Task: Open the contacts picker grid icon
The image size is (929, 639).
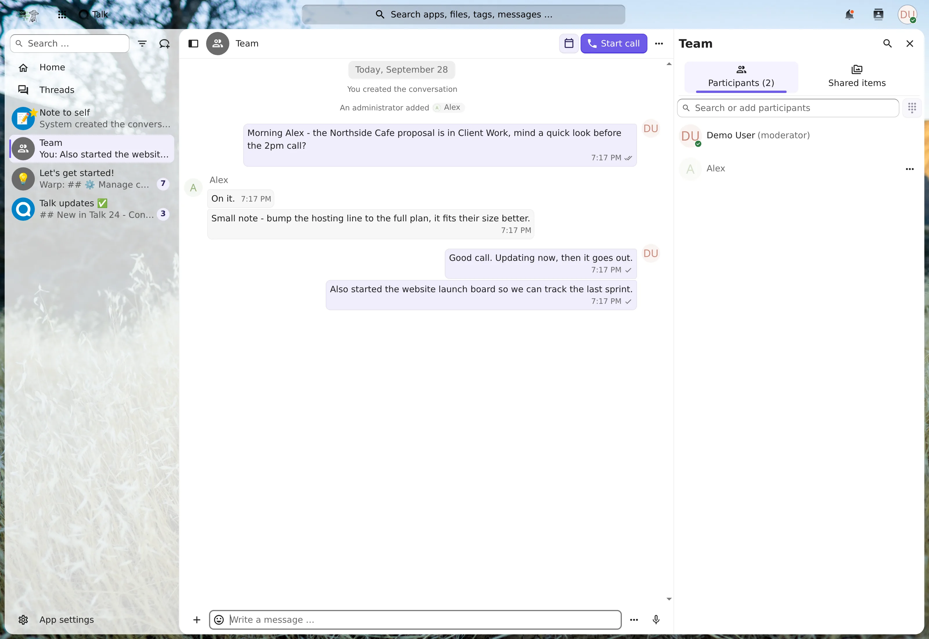Action: click(912, 108)
